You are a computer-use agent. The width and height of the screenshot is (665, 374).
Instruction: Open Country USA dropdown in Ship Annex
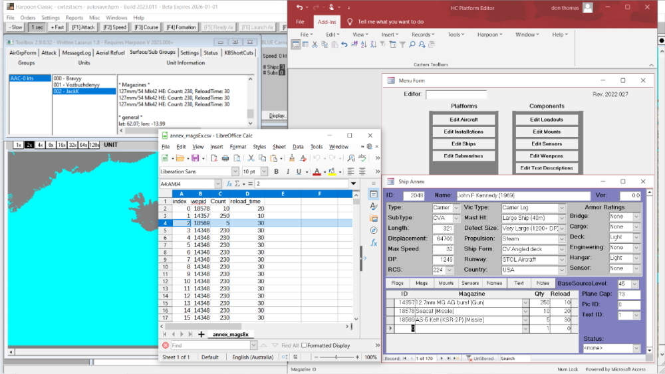(561, 270)
